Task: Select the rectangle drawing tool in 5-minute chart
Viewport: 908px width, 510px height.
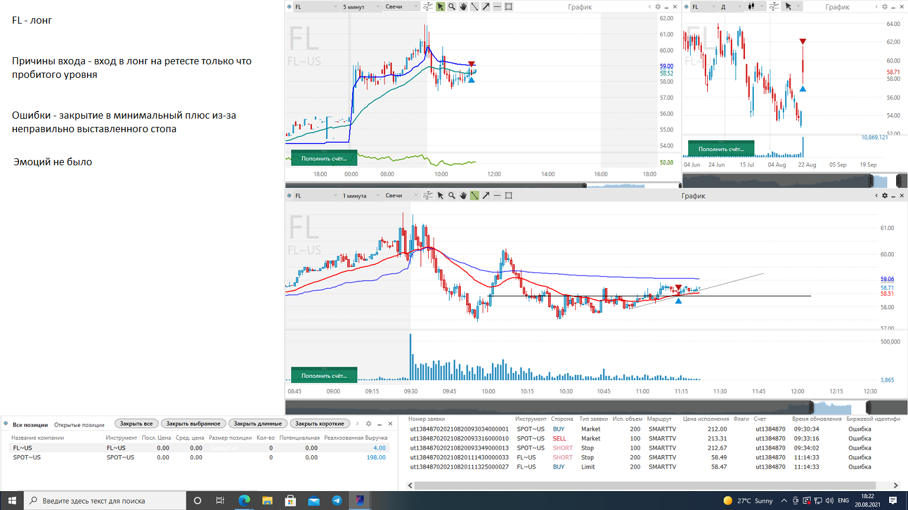Action: (x=509, y=6)
